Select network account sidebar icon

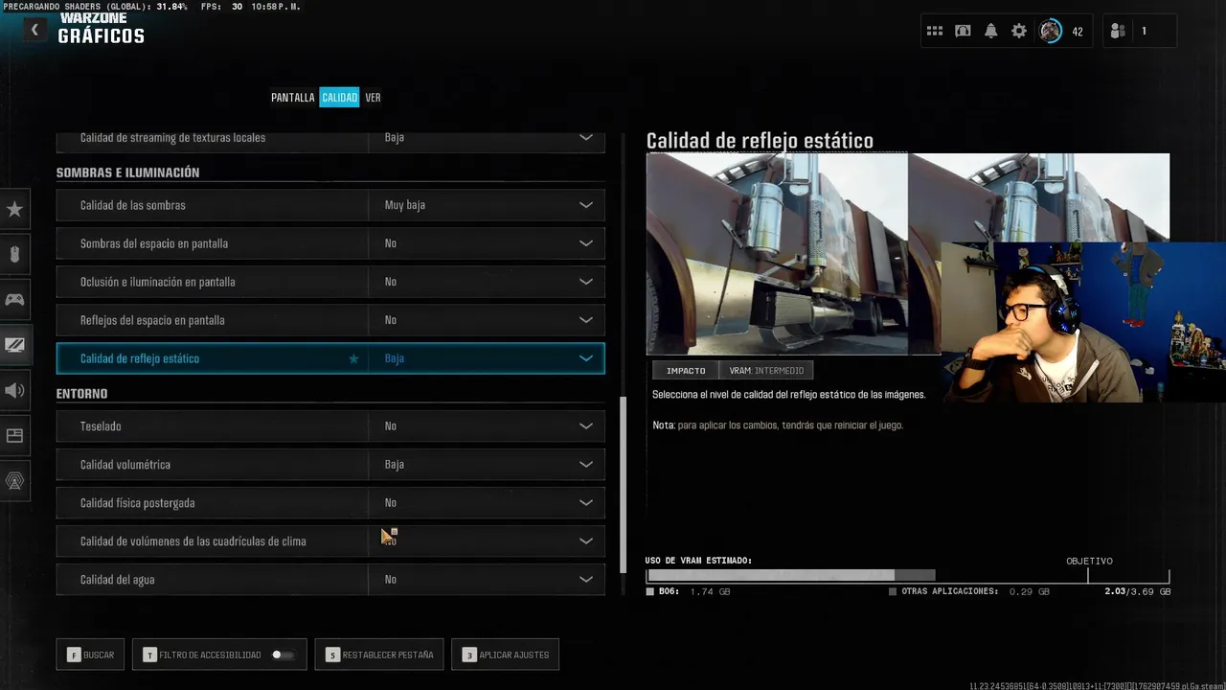(x=14, y=480)
